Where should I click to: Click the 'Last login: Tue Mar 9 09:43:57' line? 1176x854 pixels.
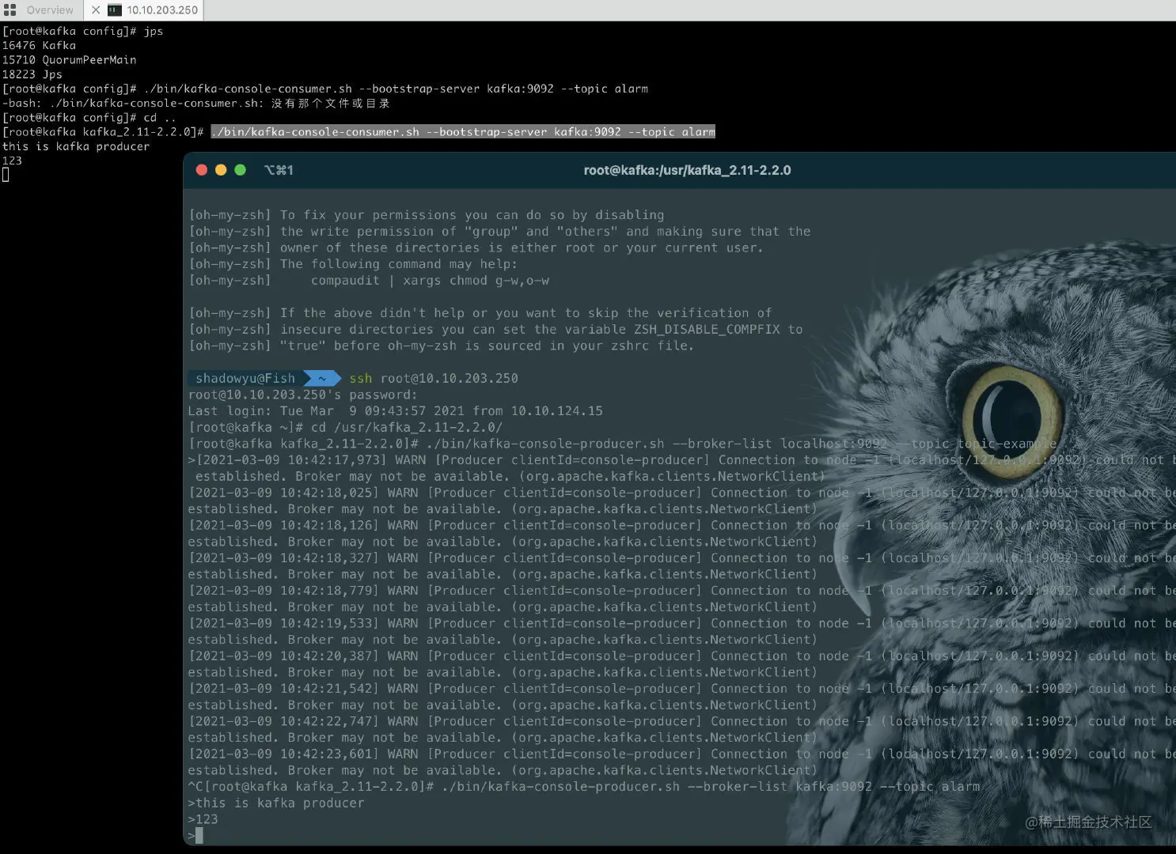[395, 410]
